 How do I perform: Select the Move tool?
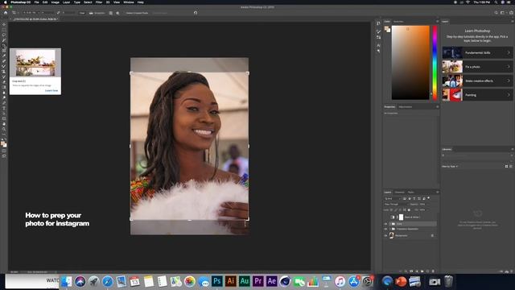(x=4, y=25)
